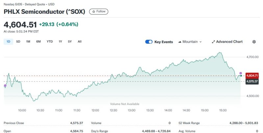
Task: Choose the 6M time range
Action: pos(38,41)
